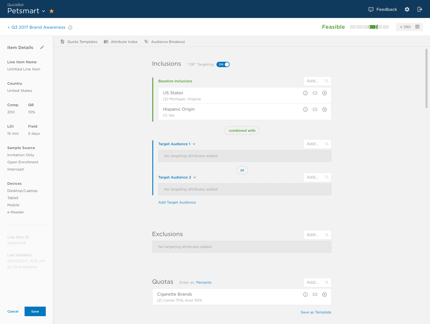
Task: Click the edit pencil next to Item Details
Action: [43, 47]
